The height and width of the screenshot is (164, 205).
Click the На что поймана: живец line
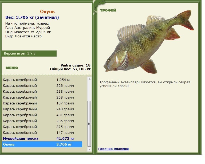[27, 24]
